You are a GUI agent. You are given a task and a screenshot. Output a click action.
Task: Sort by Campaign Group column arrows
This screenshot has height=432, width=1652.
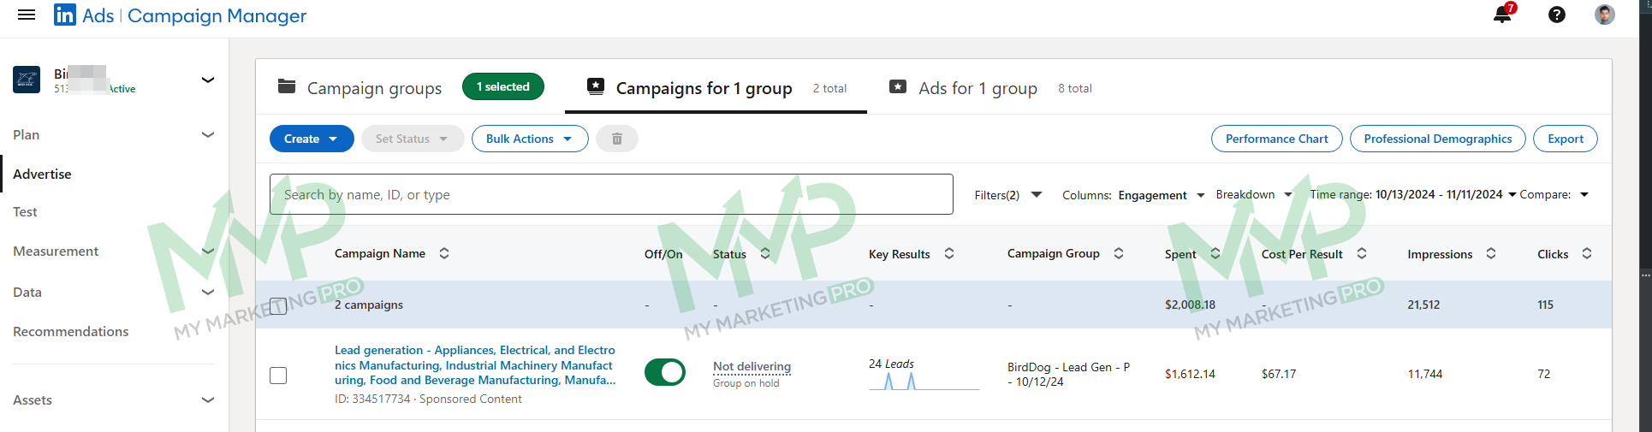[x=1119, y=253]
